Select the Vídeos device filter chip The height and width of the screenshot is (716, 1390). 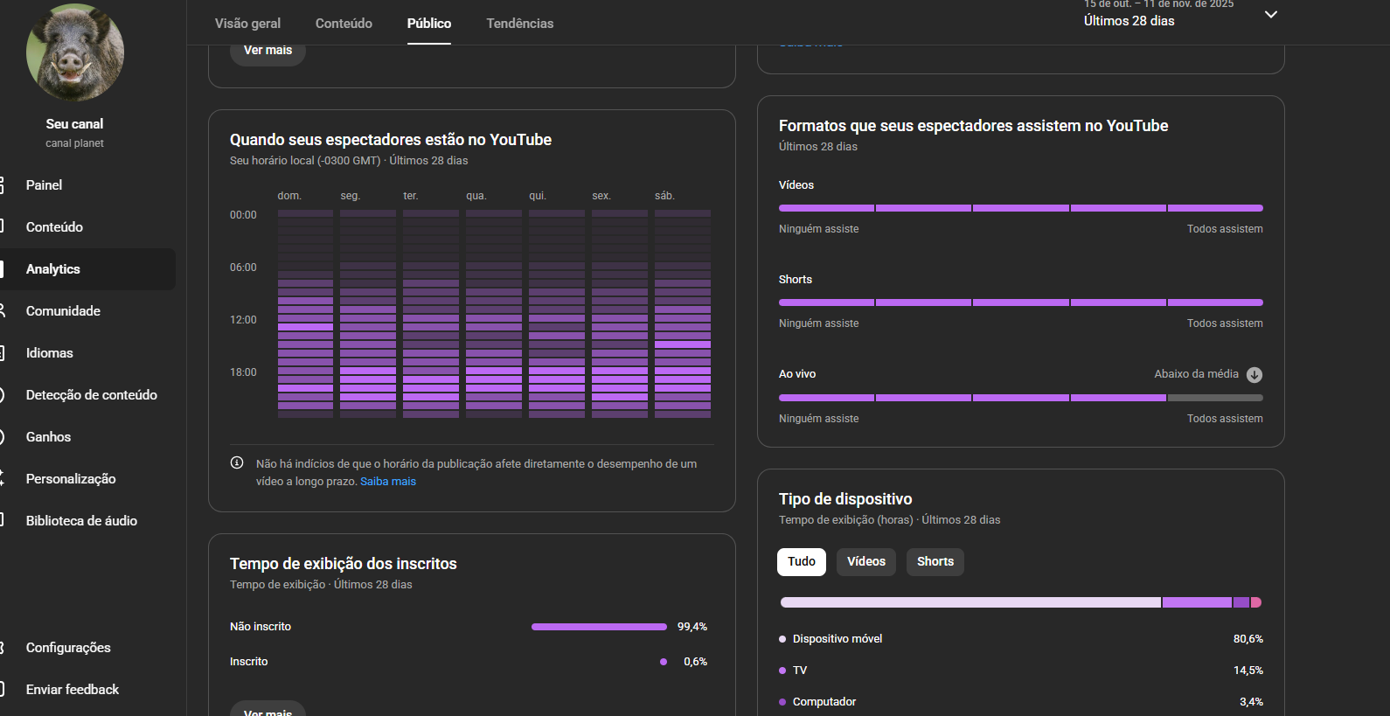[865, 562]
